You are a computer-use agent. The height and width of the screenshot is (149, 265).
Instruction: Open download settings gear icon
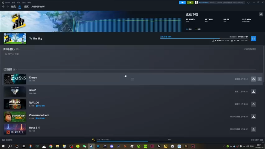(261, 14)
